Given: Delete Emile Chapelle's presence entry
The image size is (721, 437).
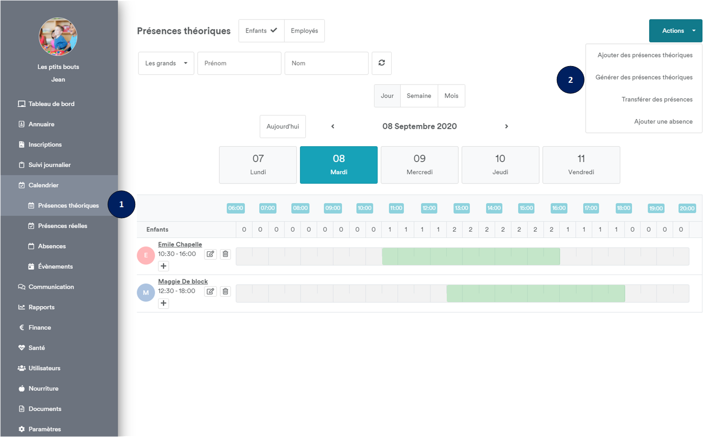Looking at the screenshot, I should [x=225, y=254].
